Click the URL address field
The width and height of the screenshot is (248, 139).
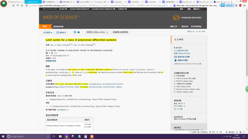click(97, 5)
